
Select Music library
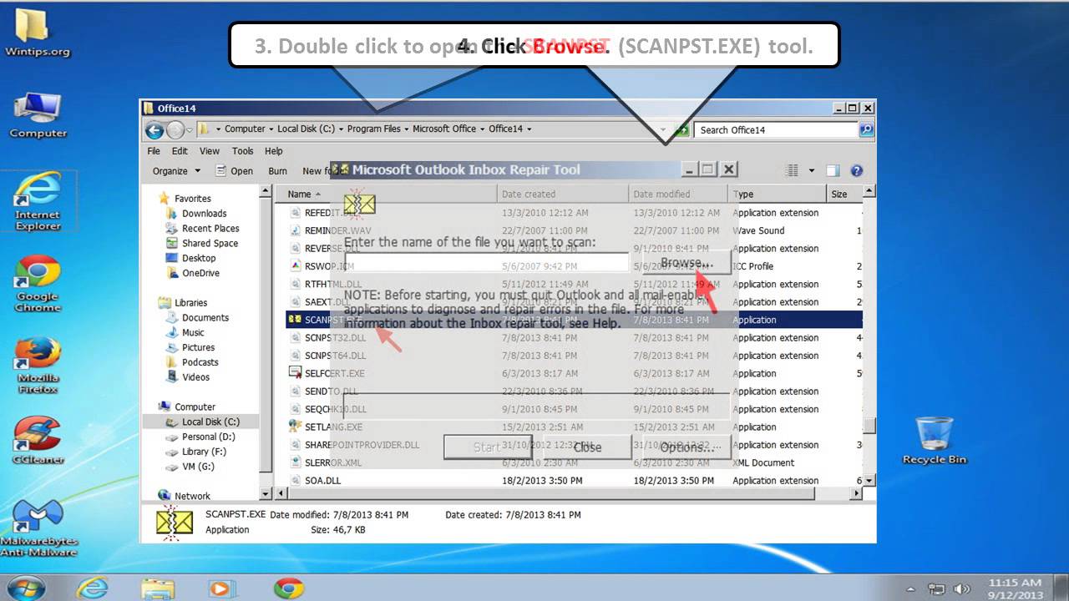[193, 333]
